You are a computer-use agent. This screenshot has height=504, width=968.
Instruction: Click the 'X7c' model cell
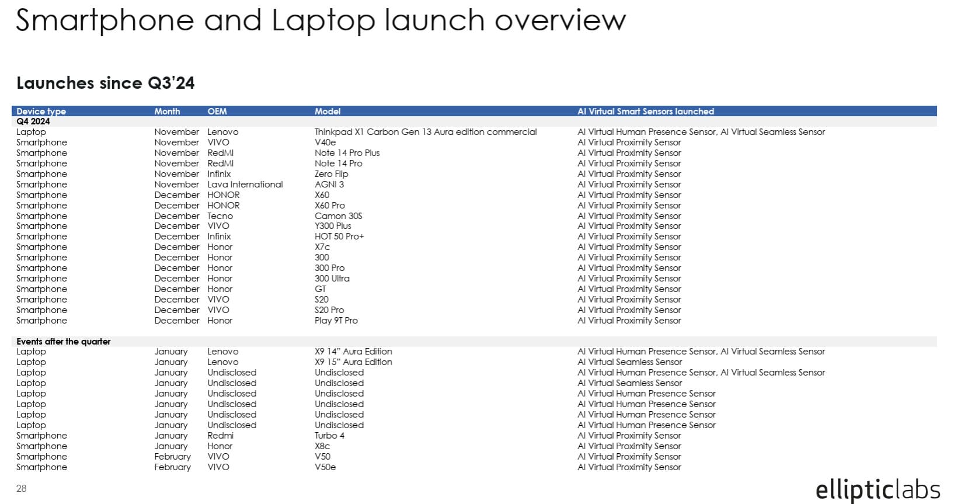point(322,247)
